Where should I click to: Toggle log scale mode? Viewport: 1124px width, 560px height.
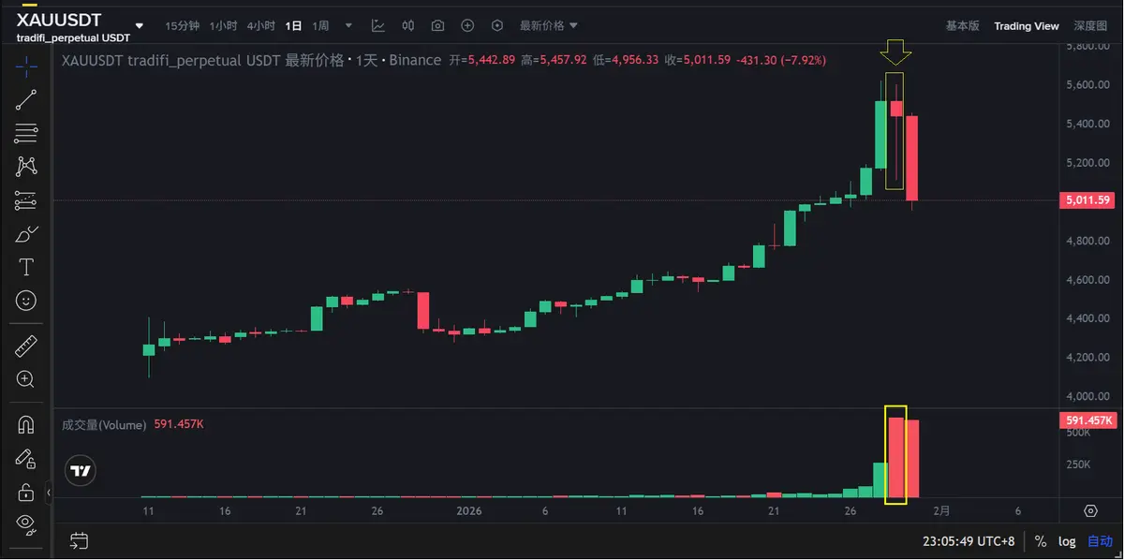tap(1067, 541)
